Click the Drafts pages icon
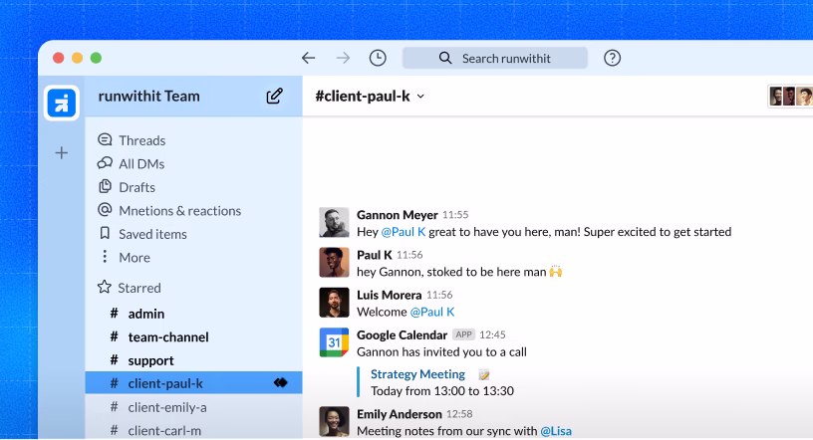Screen dimensions: 813x440 pos(105,186)
